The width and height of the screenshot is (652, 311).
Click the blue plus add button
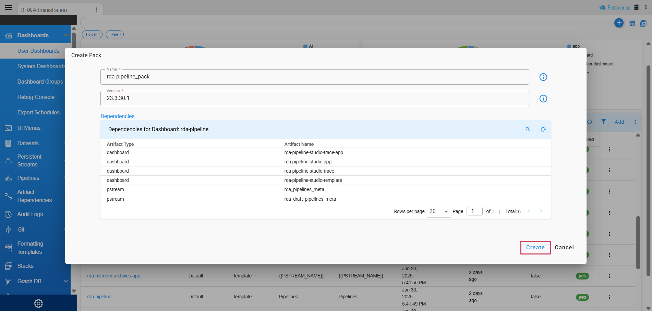click(618, 23)
